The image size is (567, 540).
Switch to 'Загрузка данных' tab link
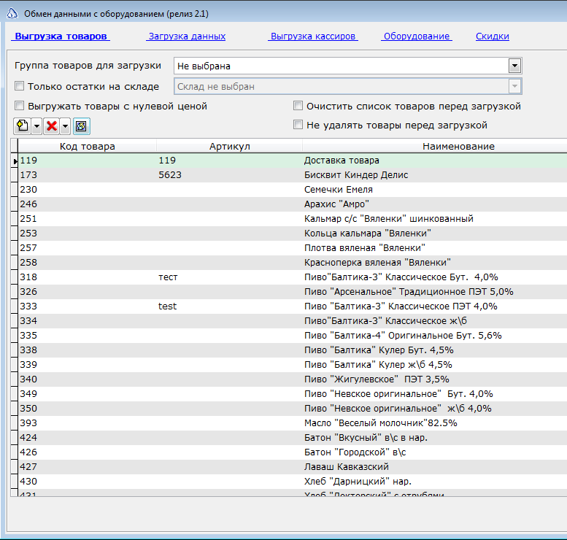click(x=187, y=36)
